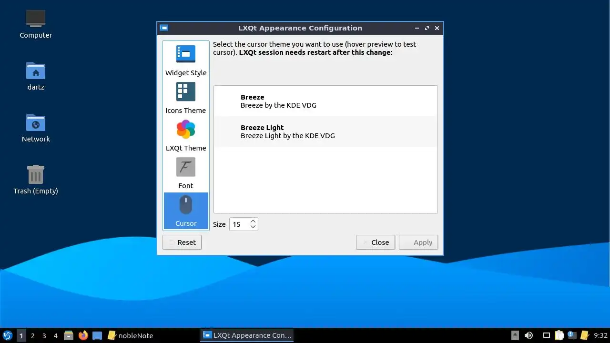The width and height of the screenshot is (610, 343).
Task: Click the nobleNote tray icon
Action: pyautogui.click(x=584, y=335)
